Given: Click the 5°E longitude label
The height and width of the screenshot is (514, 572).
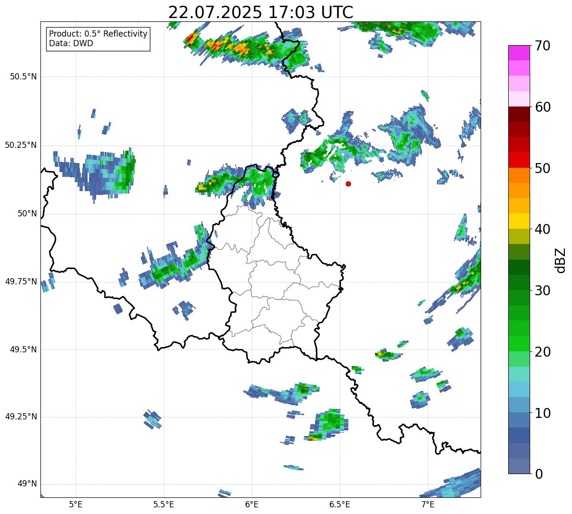Looking at the screenshot, I should [76, 504].
